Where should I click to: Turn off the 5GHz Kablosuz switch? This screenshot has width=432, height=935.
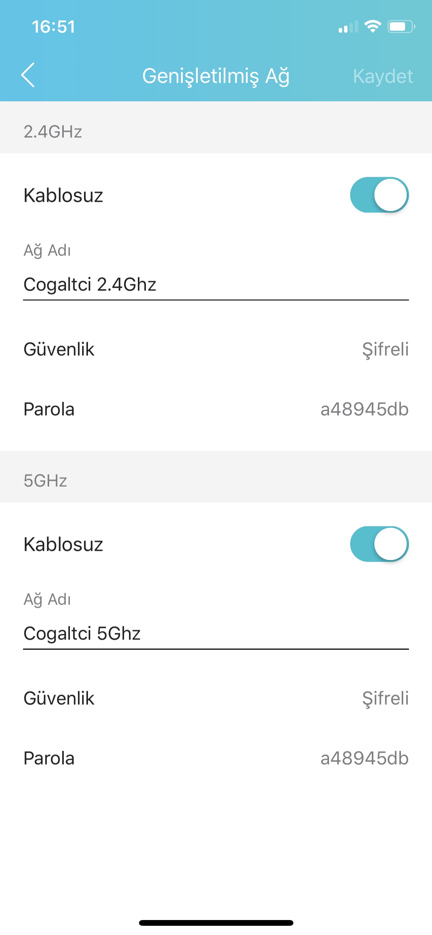coord(379,544)
